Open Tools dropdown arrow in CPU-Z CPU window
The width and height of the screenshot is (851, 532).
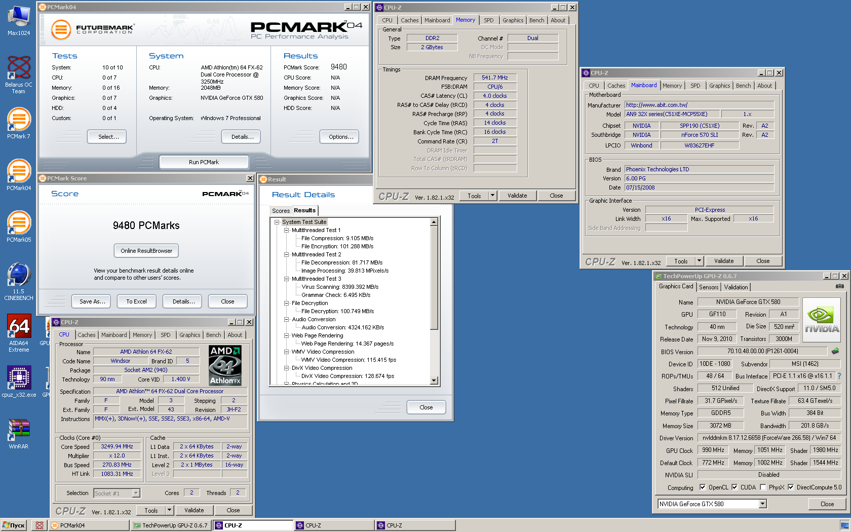point(169,510)
